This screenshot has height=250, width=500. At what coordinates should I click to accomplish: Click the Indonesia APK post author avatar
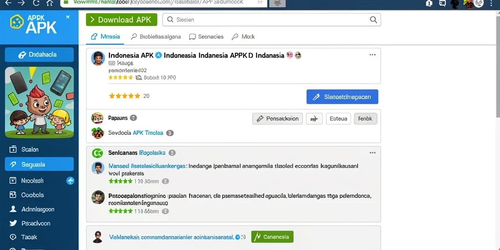click(x=98, y=59)
